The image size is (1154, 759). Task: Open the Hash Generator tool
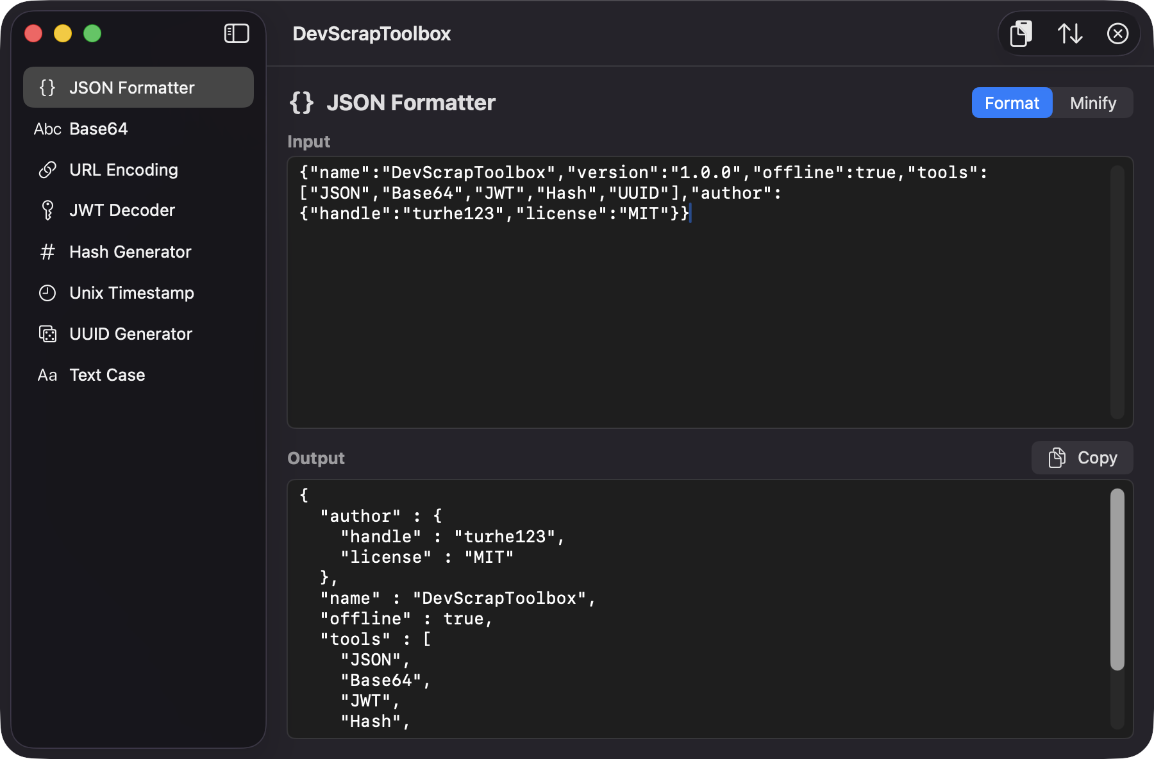coord(138,252)
